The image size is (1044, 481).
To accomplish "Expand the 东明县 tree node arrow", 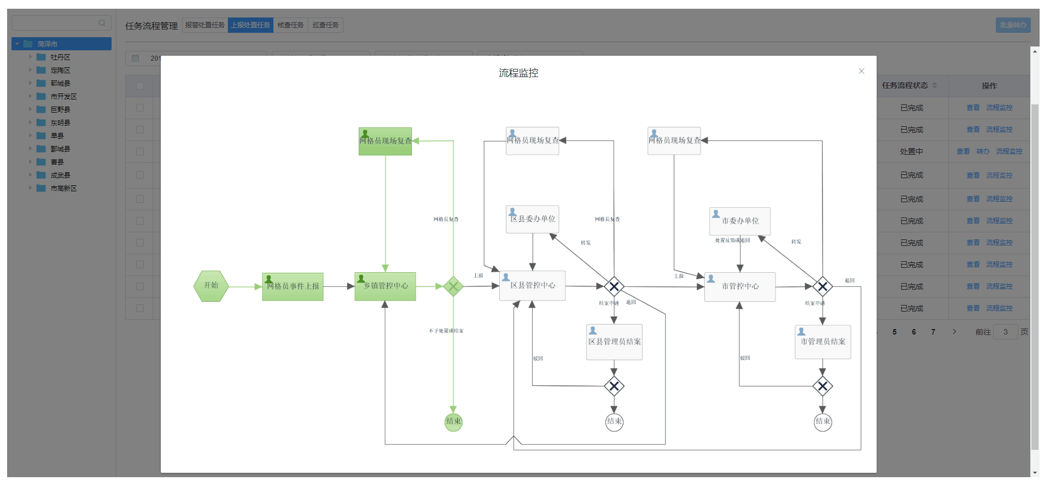I will point(30,122).
